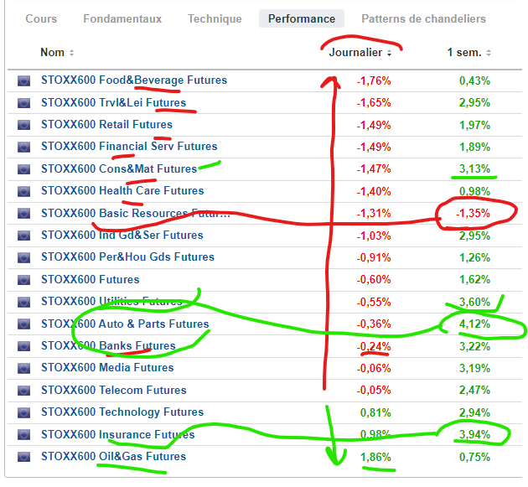Sort the table by Nom column
This screenshot has height=487, width=528.
pyautogui.click(x=57, y=53)
